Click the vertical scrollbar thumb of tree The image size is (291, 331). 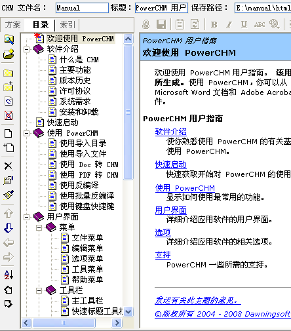(x=128, y=112)
